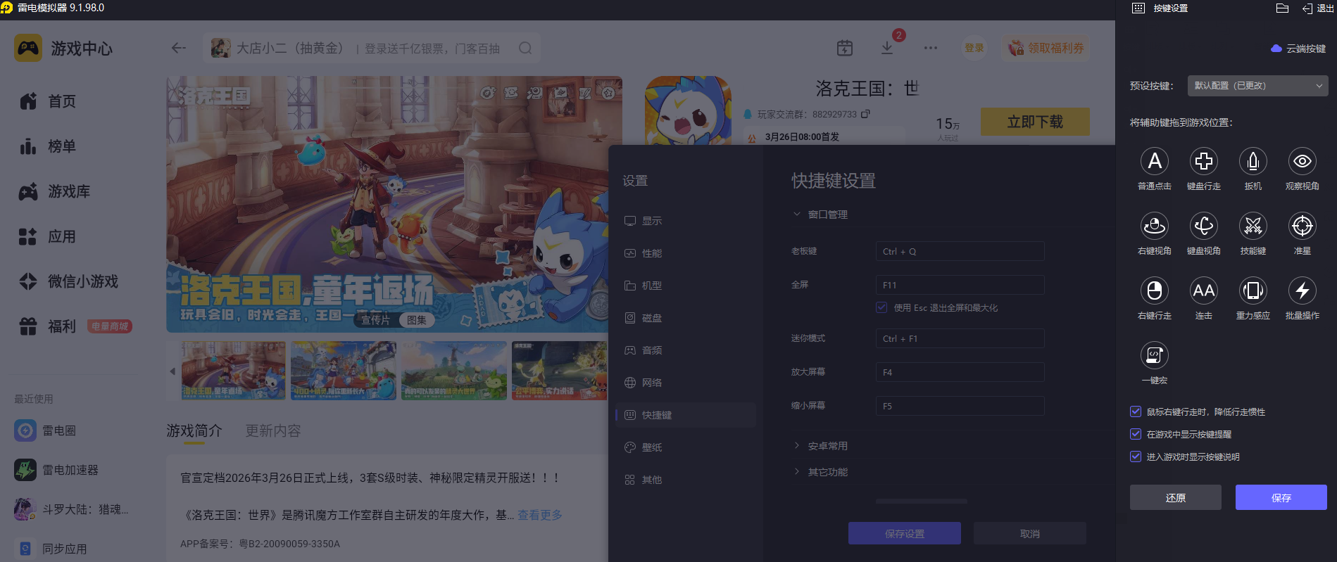Go back with the game center arrow
The width and height of the screenshot is (1337, 562).
coord(179,48)
